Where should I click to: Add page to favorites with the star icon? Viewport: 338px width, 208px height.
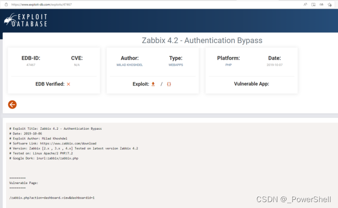pos(330,4)
